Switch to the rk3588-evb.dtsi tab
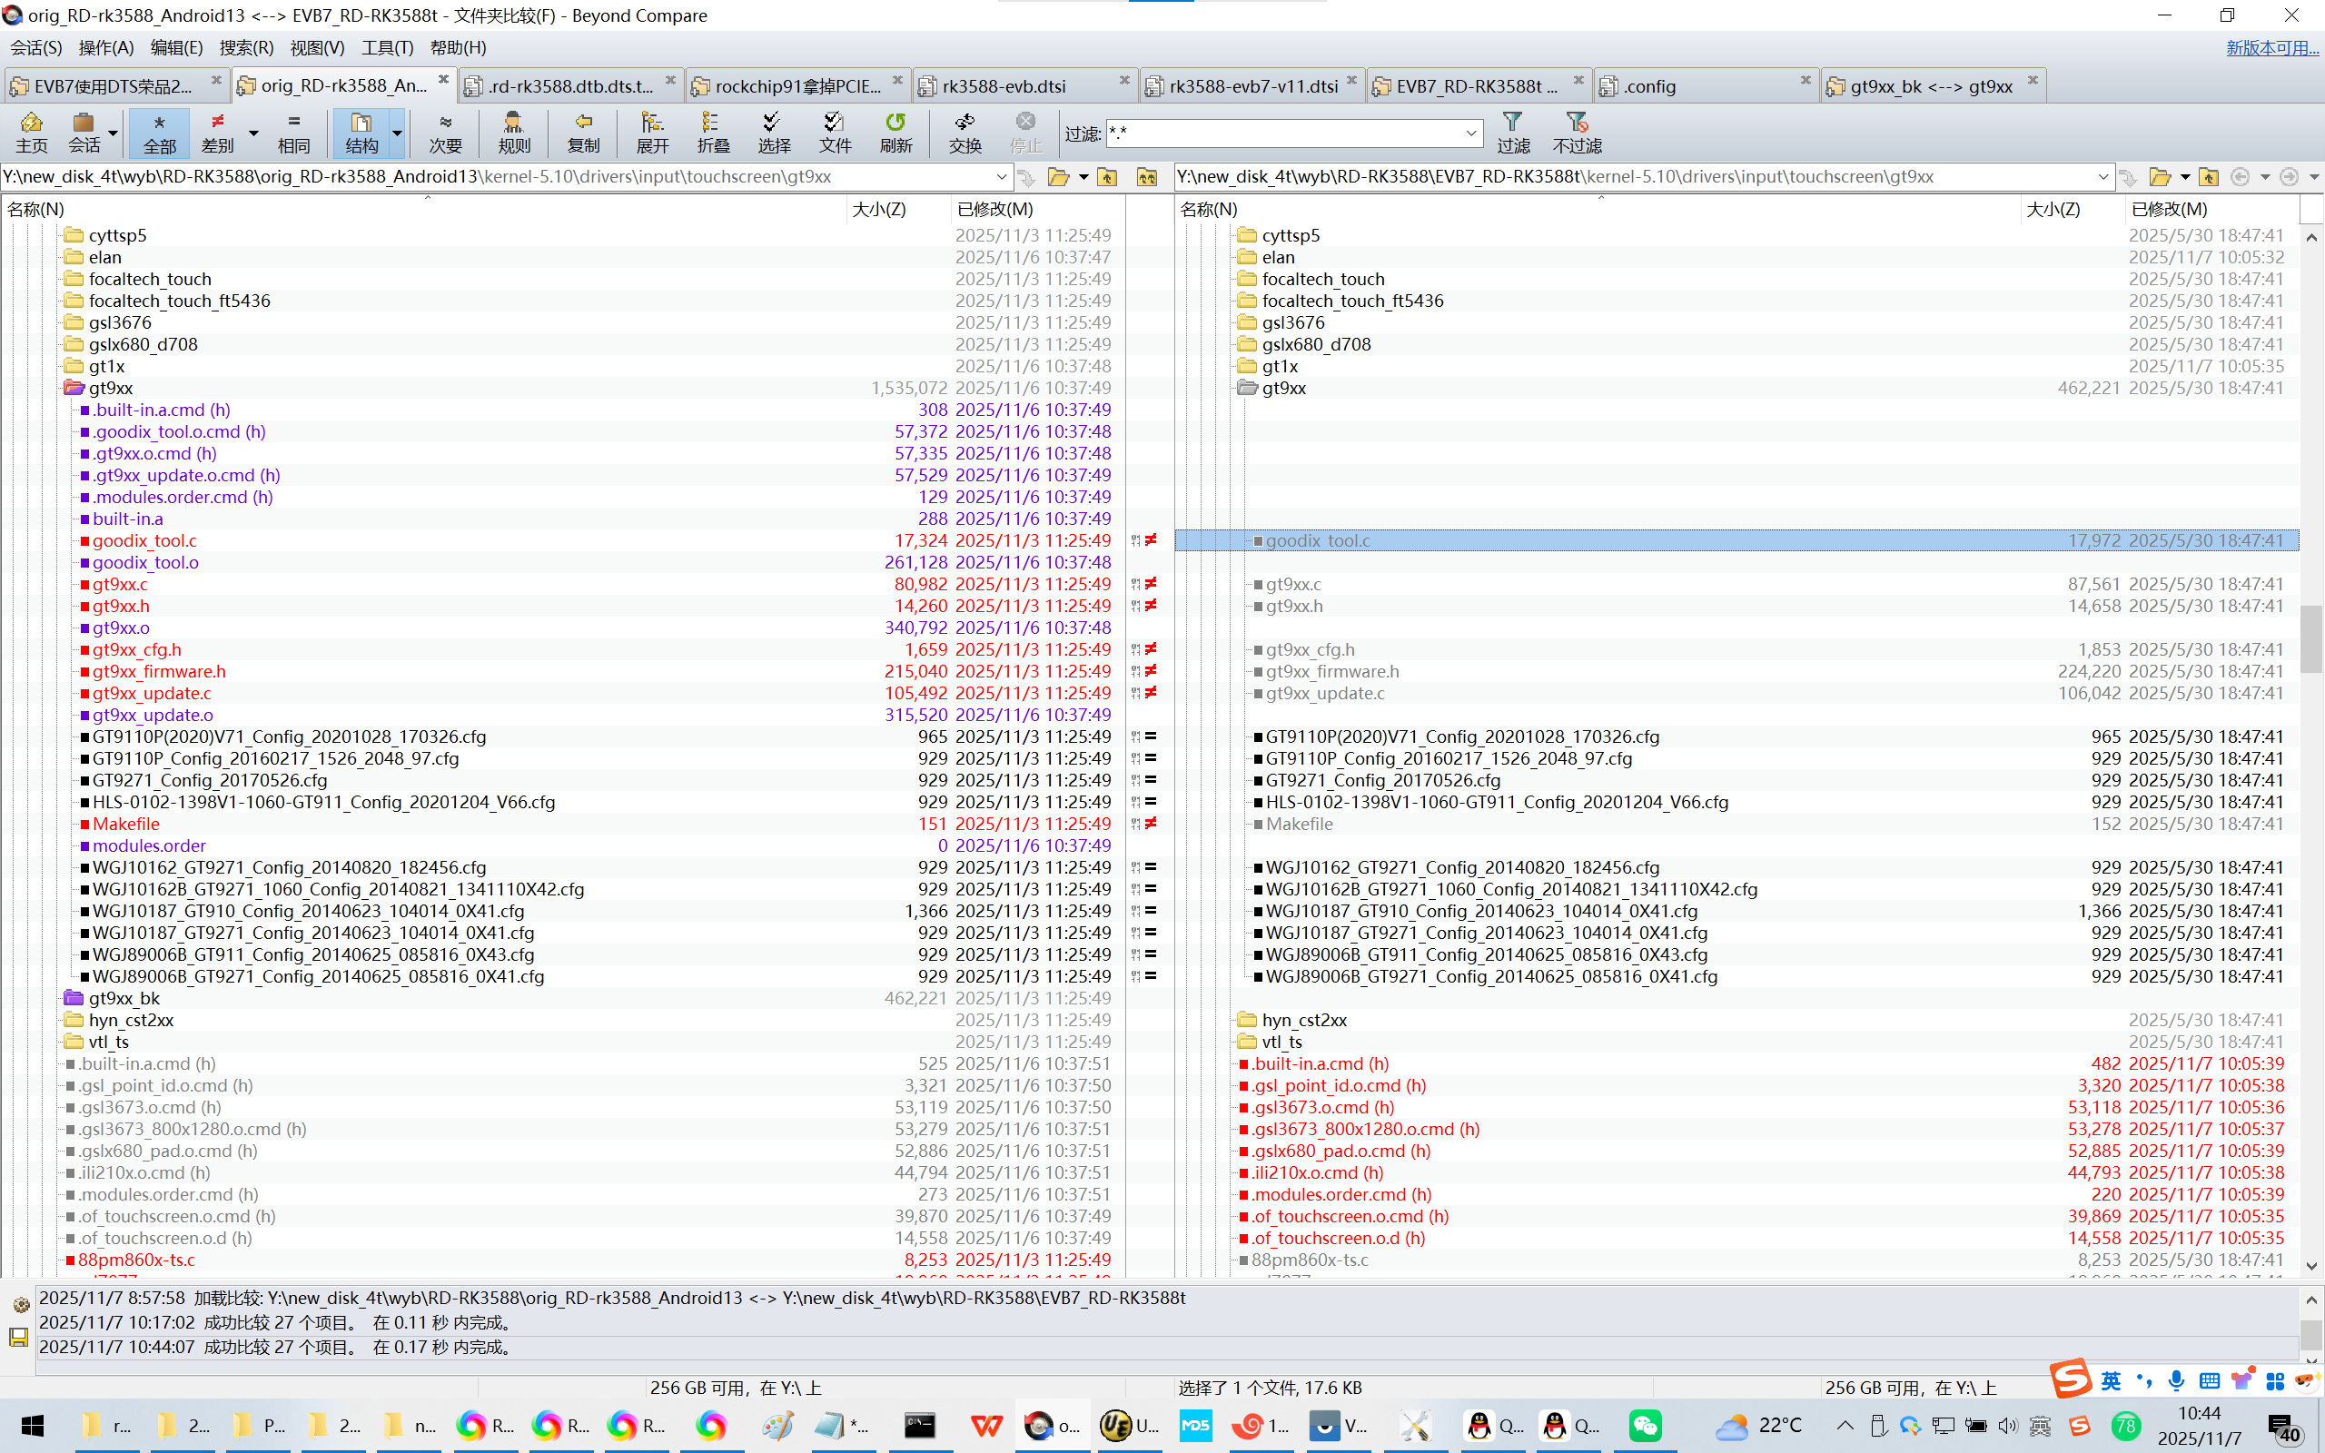 click(x=1005, y=86)
